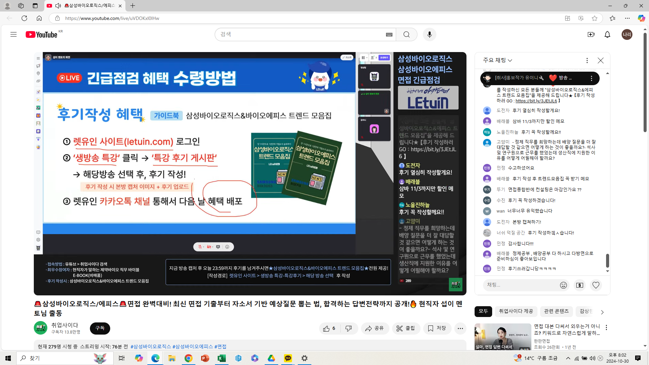Click the chat panel scrollbar thumb
This screenshot has width=649, height=365.
pyautogui.click(x=607, y=261)
